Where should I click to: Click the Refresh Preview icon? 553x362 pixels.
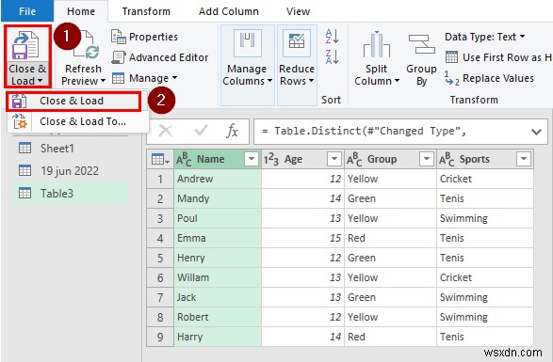coord(86,45)
